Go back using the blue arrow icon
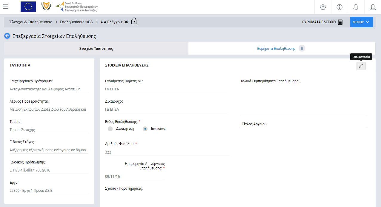Screen dimensions: 381x207 click(x=7, y=36)
